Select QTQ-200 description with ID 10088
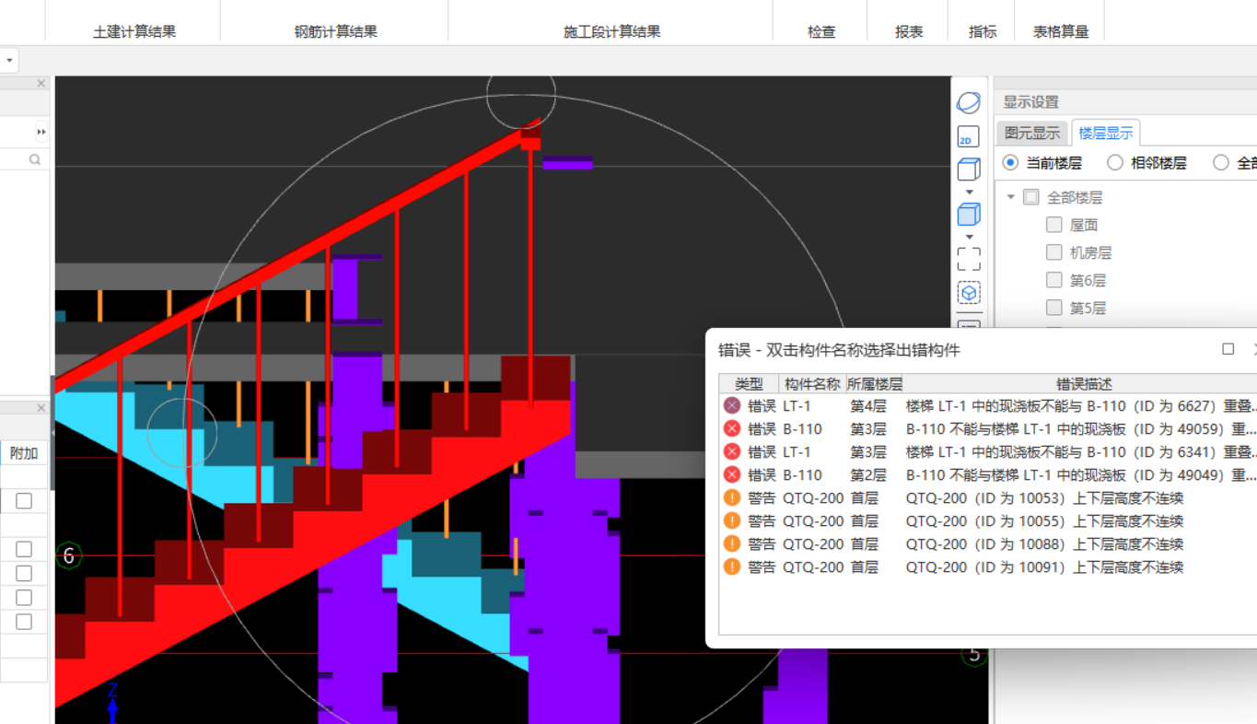The height and width of the screenshot is (724, 1257). pyautogui.click(x=1044, y=543)
